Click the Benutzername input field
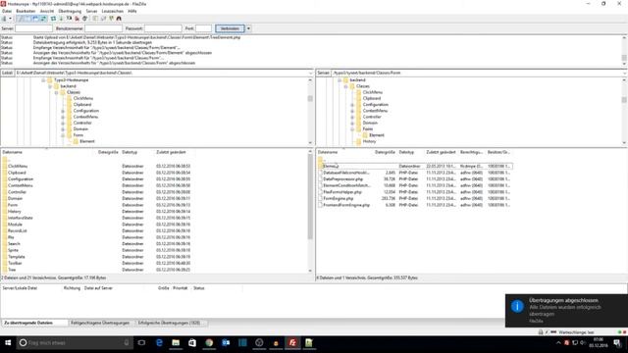The image size is (628, 353). (x=103, y=28)
